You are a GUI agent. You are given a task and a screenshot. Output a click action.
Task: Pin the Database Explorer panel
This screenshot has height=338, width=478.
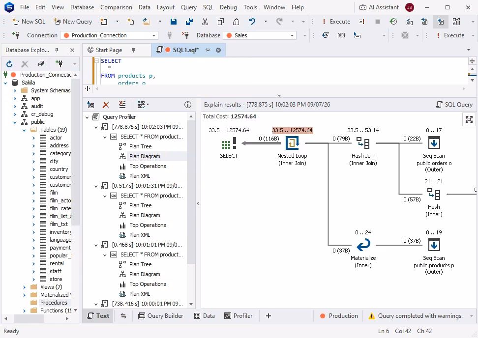(x=57, y=50)
